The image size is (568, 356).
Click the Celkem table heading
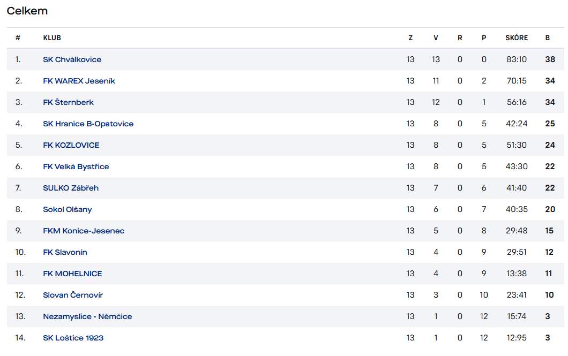click(27, 11)
